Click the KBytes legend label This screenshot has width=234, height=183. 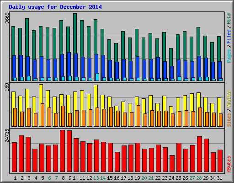(229, 164)
